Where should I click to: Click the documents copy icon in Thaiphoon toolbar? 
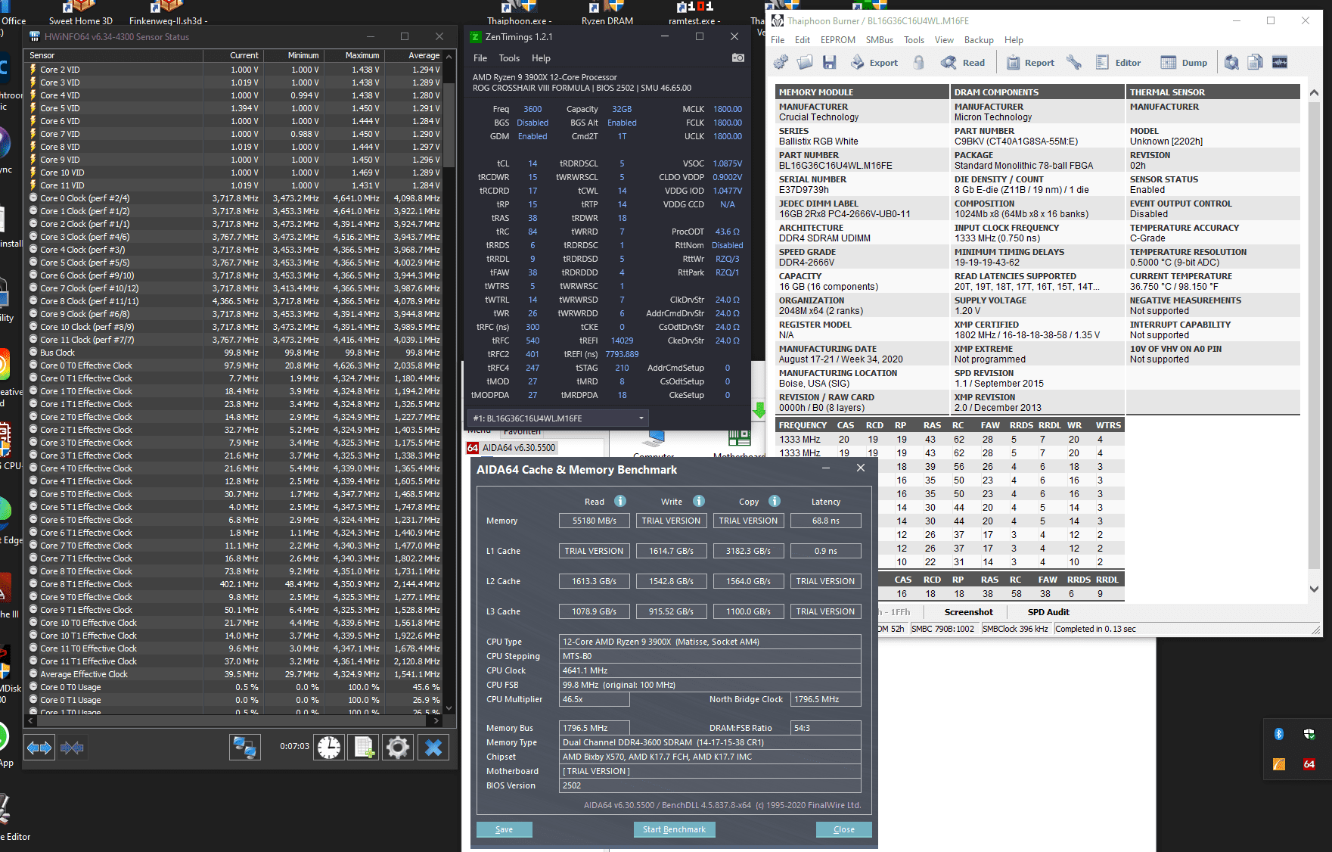pyautogui.click(x=1255, y=62)
